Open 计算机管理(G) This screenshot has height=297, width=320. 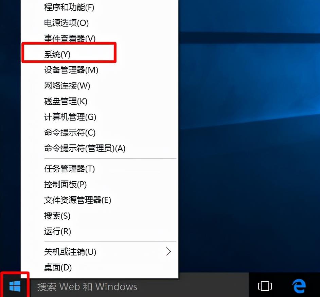70,117
